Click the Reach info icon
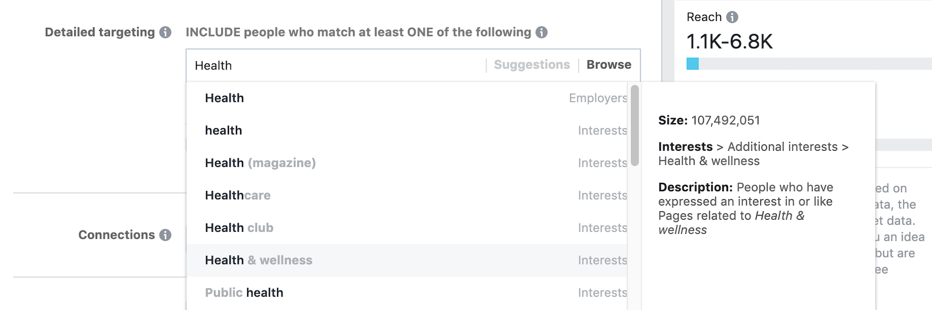Image resolution: width=932 pixels, height=310 pixels. tap(732, 17)
